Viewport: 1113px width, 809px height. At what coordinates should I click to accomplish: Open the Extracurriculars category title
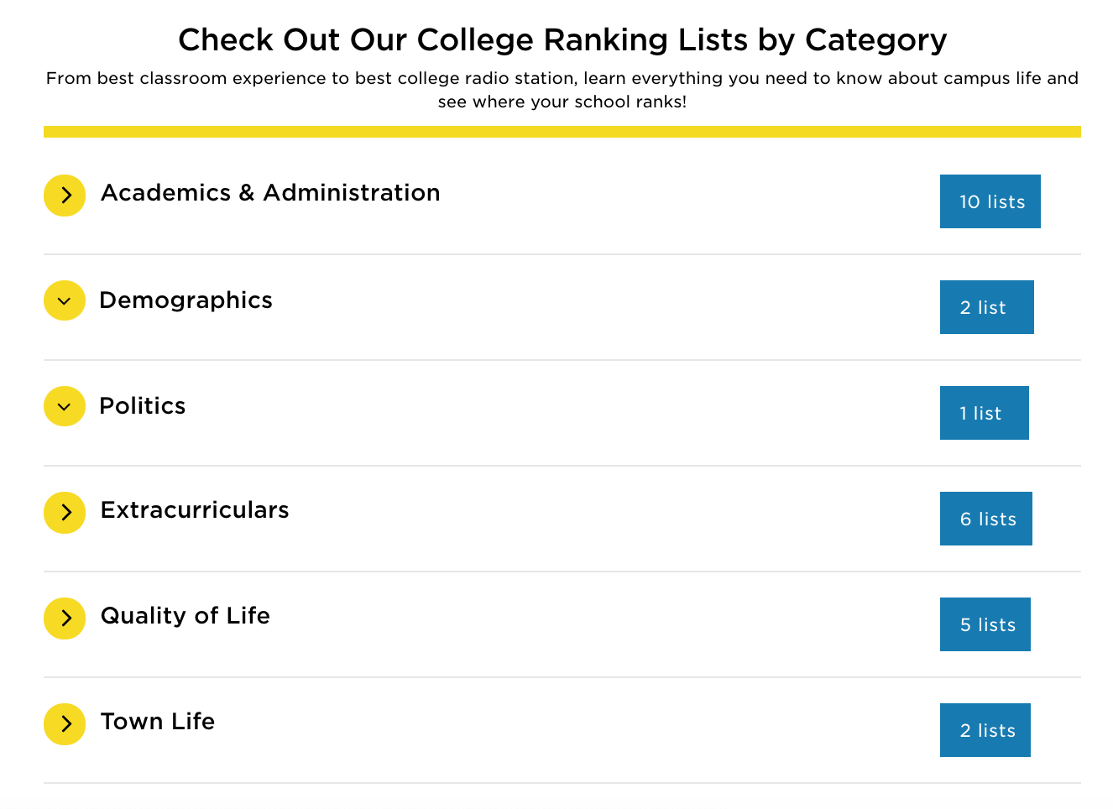(195, 510)
